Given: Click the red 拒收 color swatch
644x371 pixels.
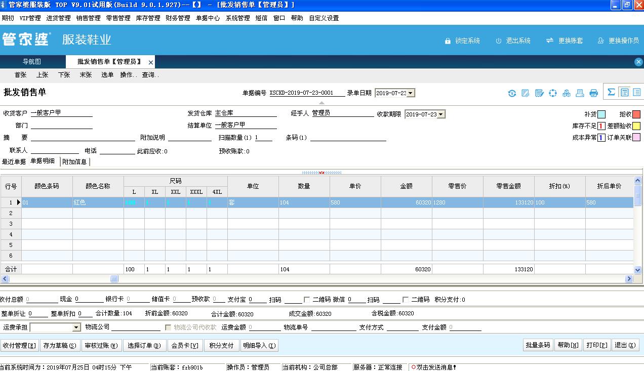Looking at the screenshot, I should (636, 114).
